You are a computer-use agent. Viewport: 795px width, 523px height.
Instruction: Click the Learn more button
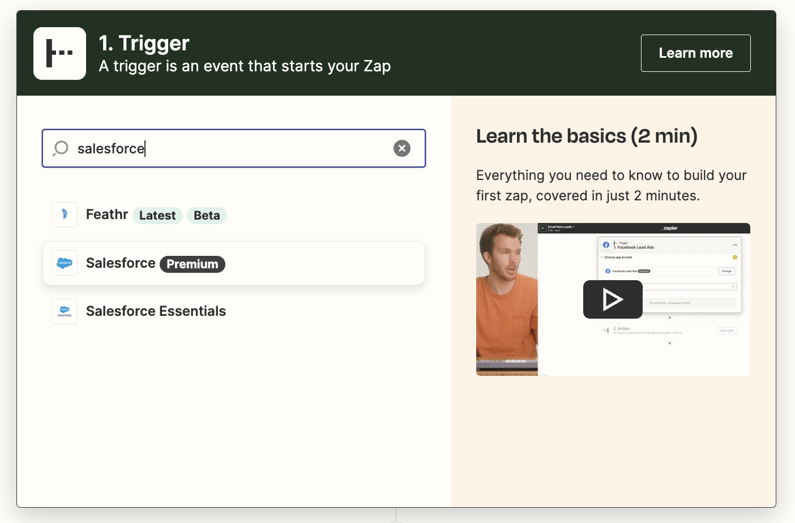695,53
